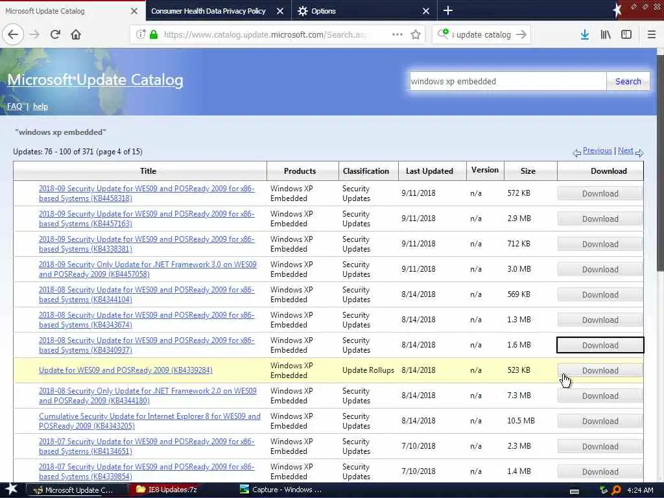This screenshot has height=498, width=664.
Task: Download the KB4344180 update (7.3 MB)
Action: (x=600, y=396)
